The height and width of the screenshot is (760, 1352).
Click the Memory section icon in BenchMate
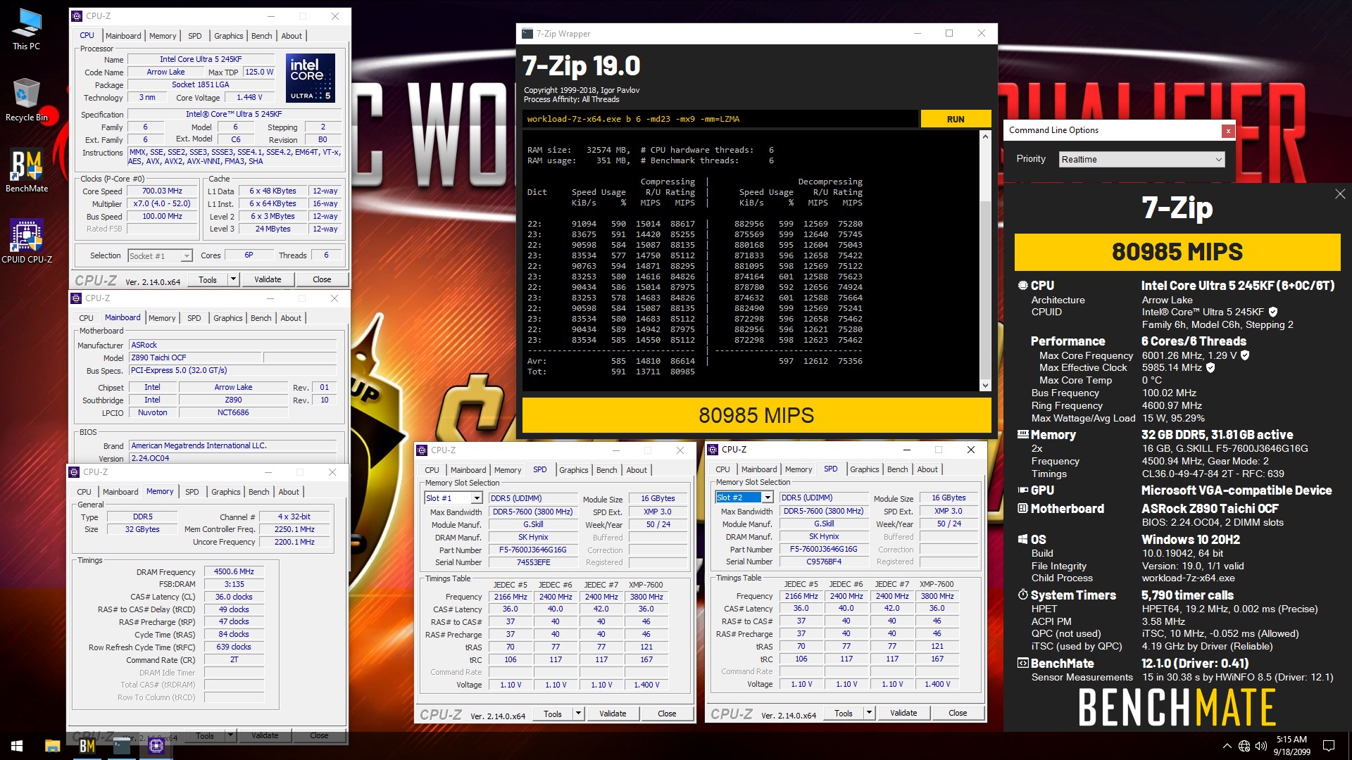pos(1022,435)
